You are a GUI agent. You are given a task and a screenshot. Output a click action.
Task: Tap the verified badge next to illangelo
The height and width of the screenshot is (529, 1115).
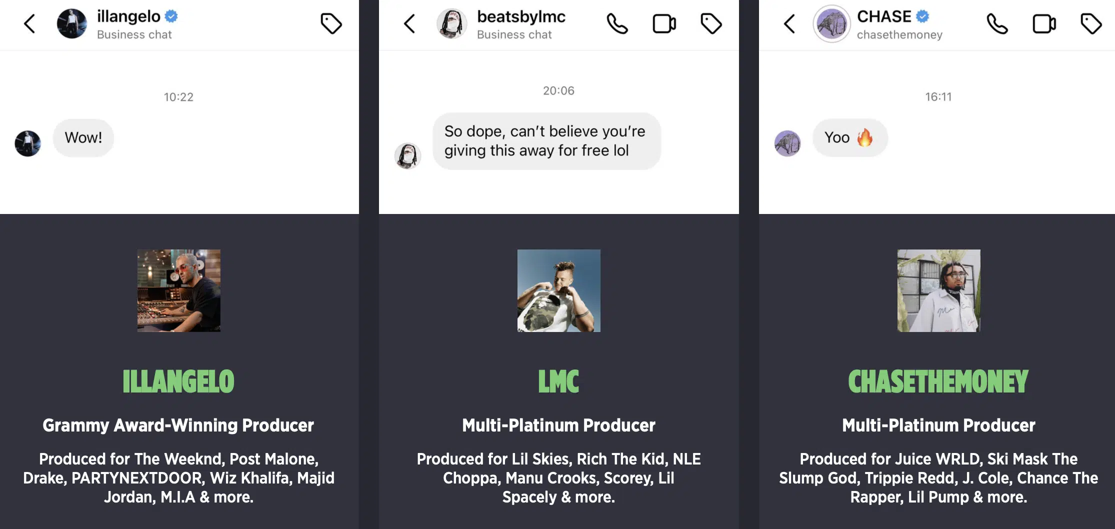tap(171, 16)
